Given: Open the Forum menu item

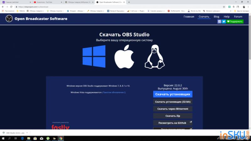Looking at the screenshot, I should [x=238, y=17].
